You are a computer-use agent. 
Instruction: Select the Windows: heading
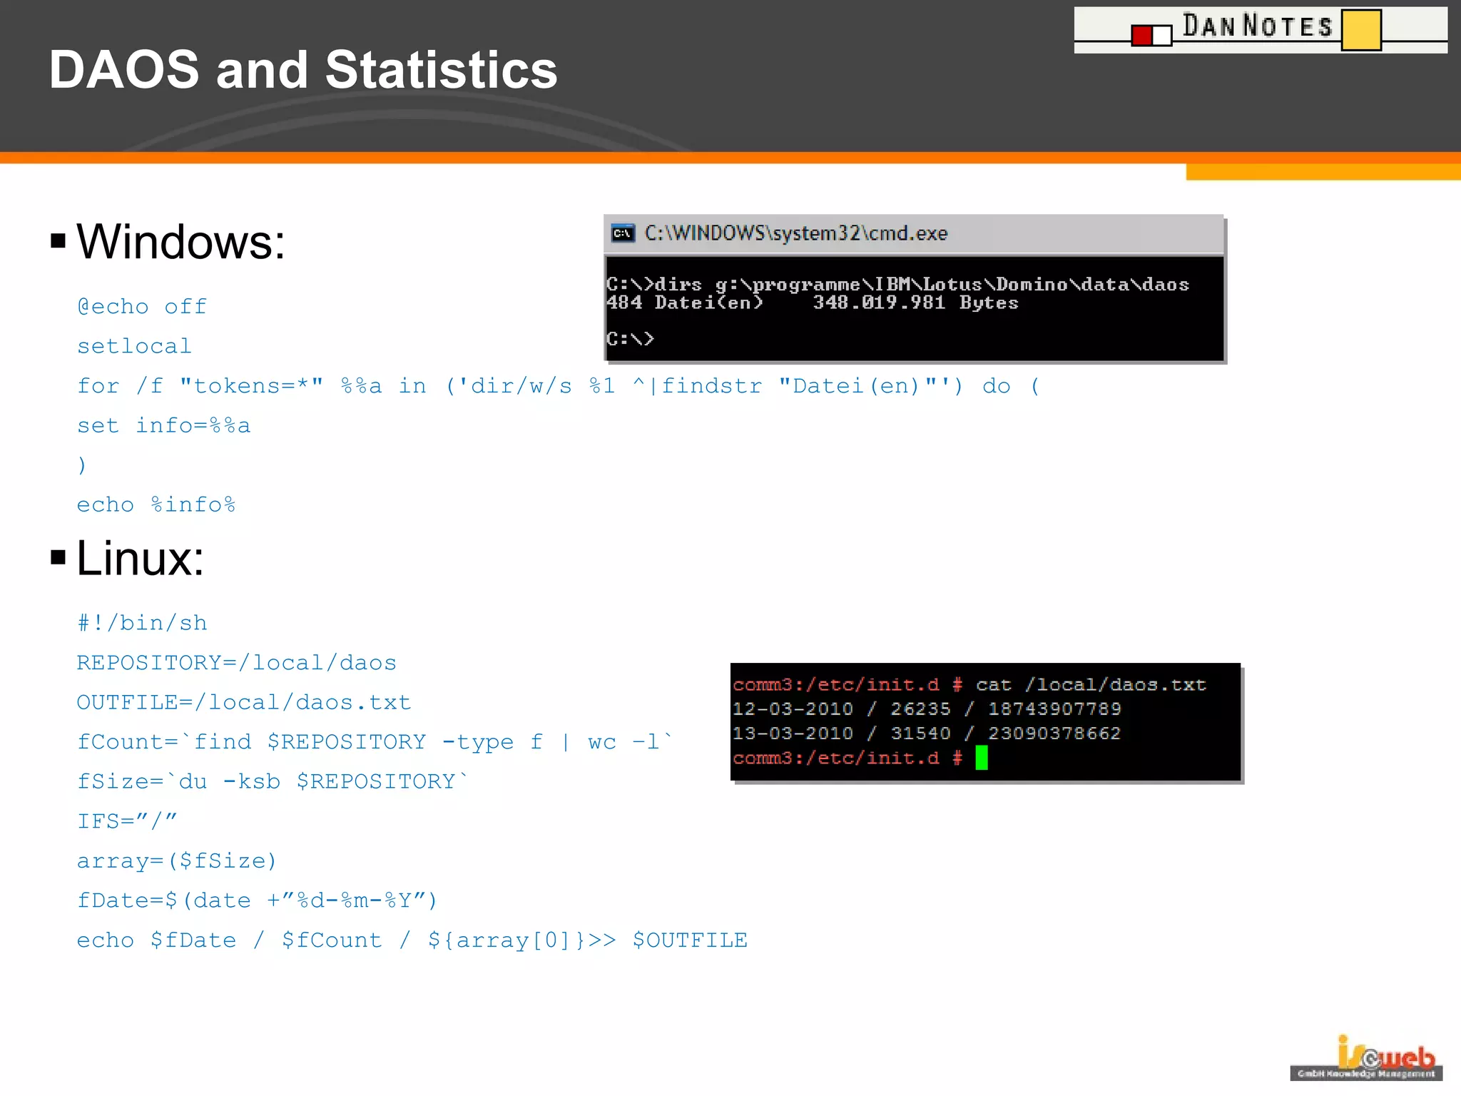click(x=180, y=242)
